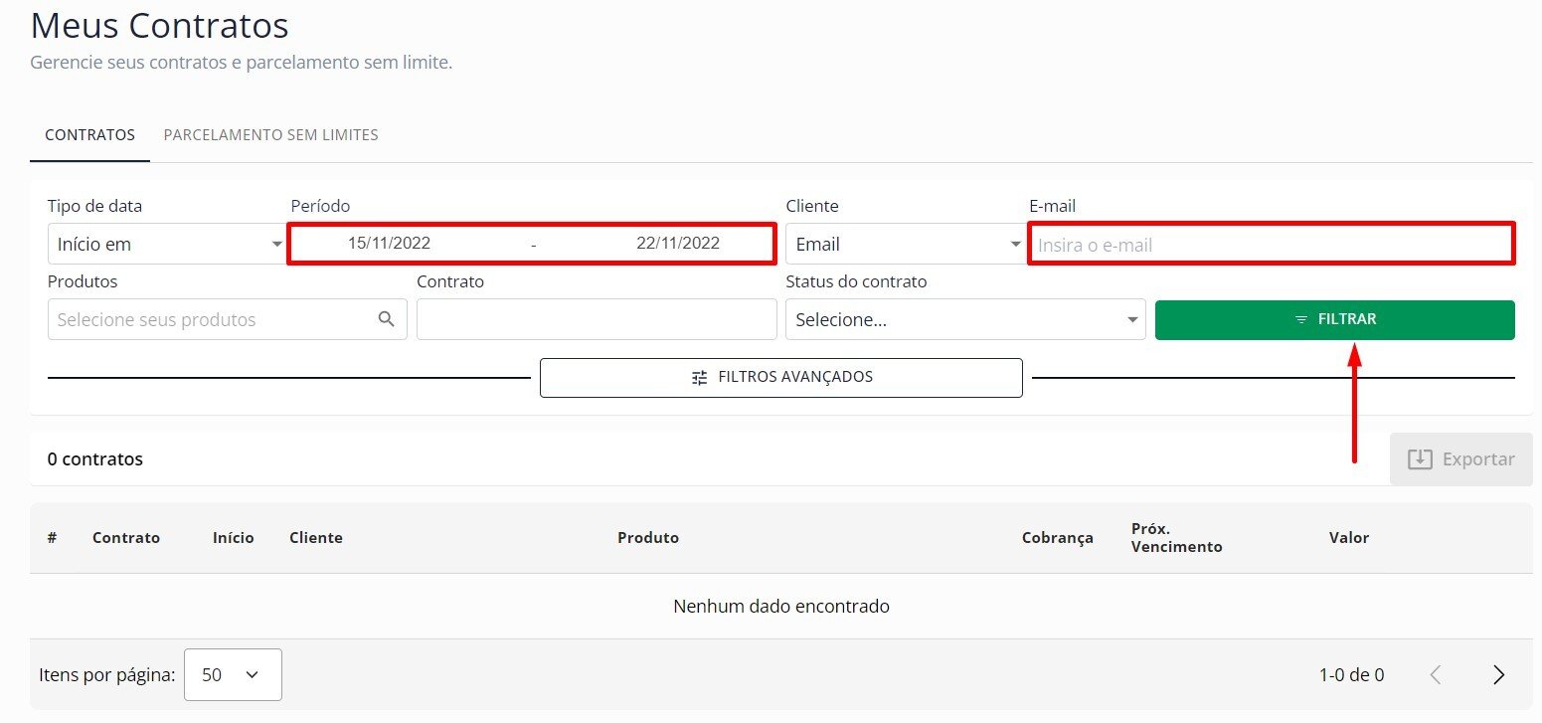Image resolution: width=1542 pixels, height=723 pixels.
Task: Click the Valor column header
Action: [1348, 538]
